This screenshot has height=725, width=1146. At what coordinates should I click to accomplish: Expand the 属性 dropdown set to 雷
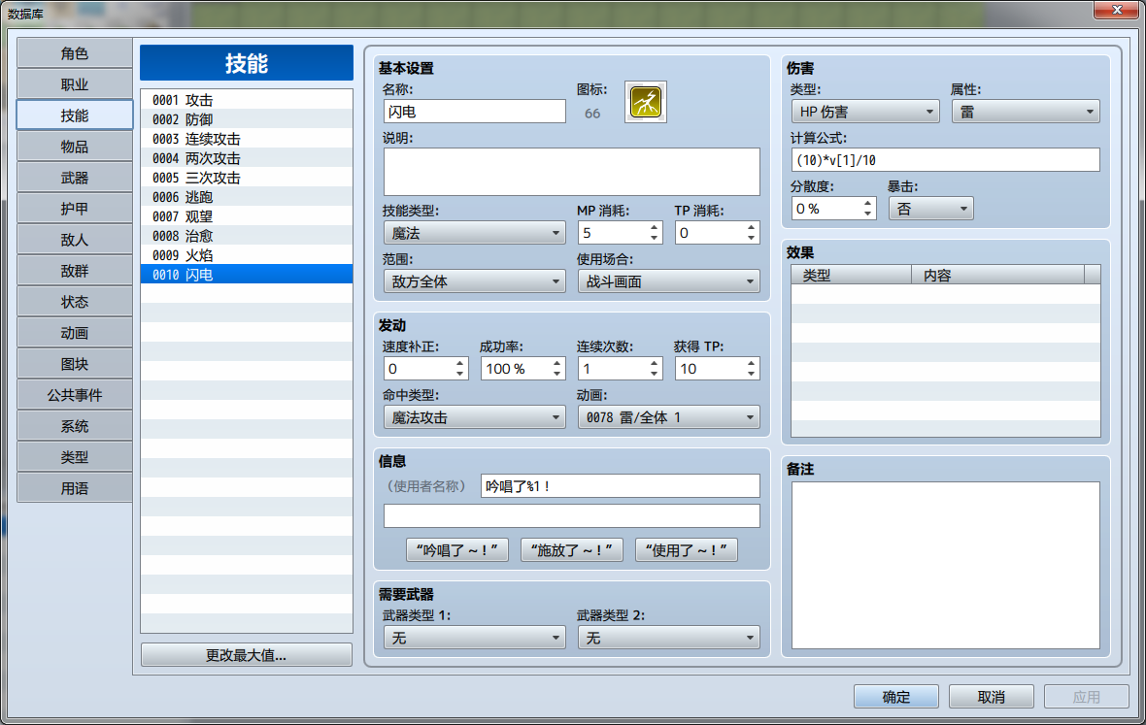[1026, 111]
